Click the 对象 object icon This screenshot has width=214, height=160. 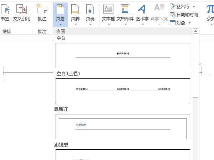coord(173,23)
